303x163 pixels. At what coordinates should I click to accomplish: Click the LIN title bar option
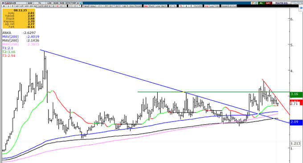click(x=49, y=3)
